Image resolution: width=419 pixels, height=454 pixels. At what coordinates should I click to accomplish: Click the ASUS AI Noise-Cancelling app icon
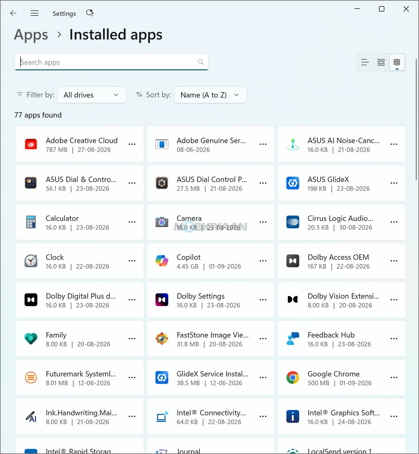point(293,144)
